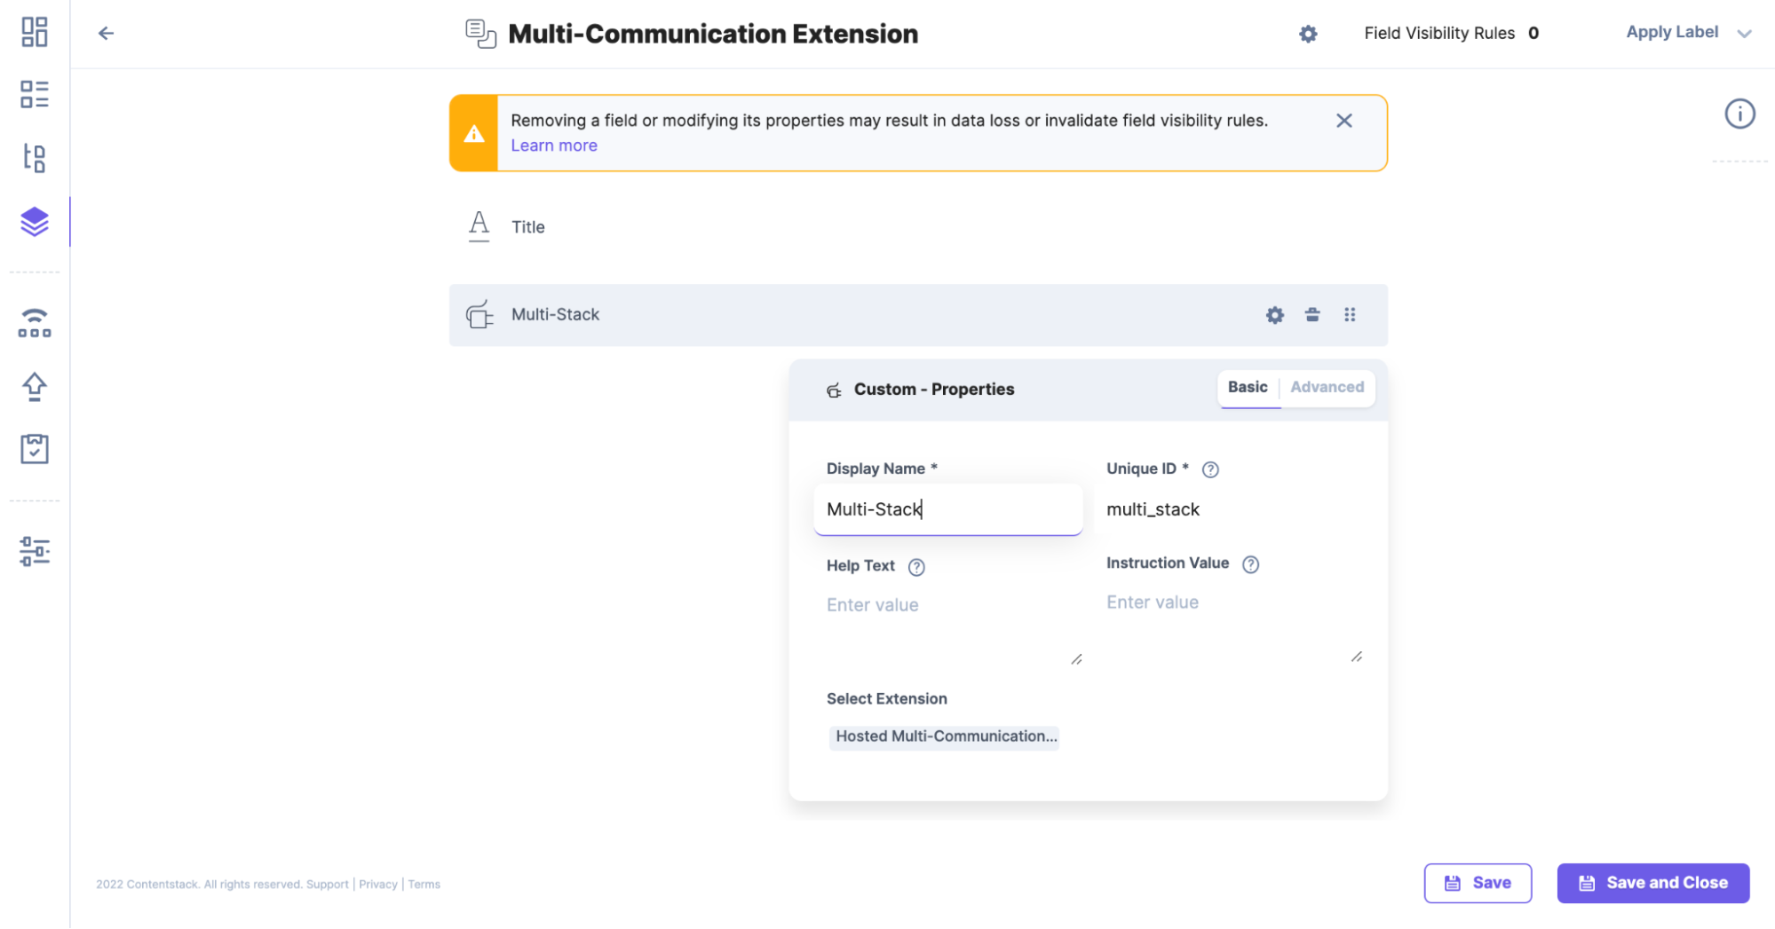Open the Select Extension dropdown value
1775x929 pixels.
945,736
